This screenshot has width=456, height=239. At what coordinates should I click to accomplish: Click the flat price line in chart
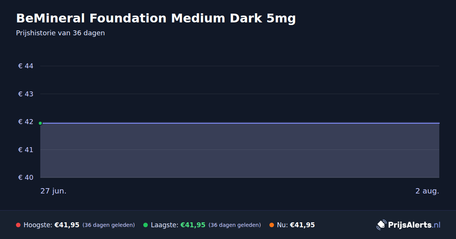coord(240,123)
